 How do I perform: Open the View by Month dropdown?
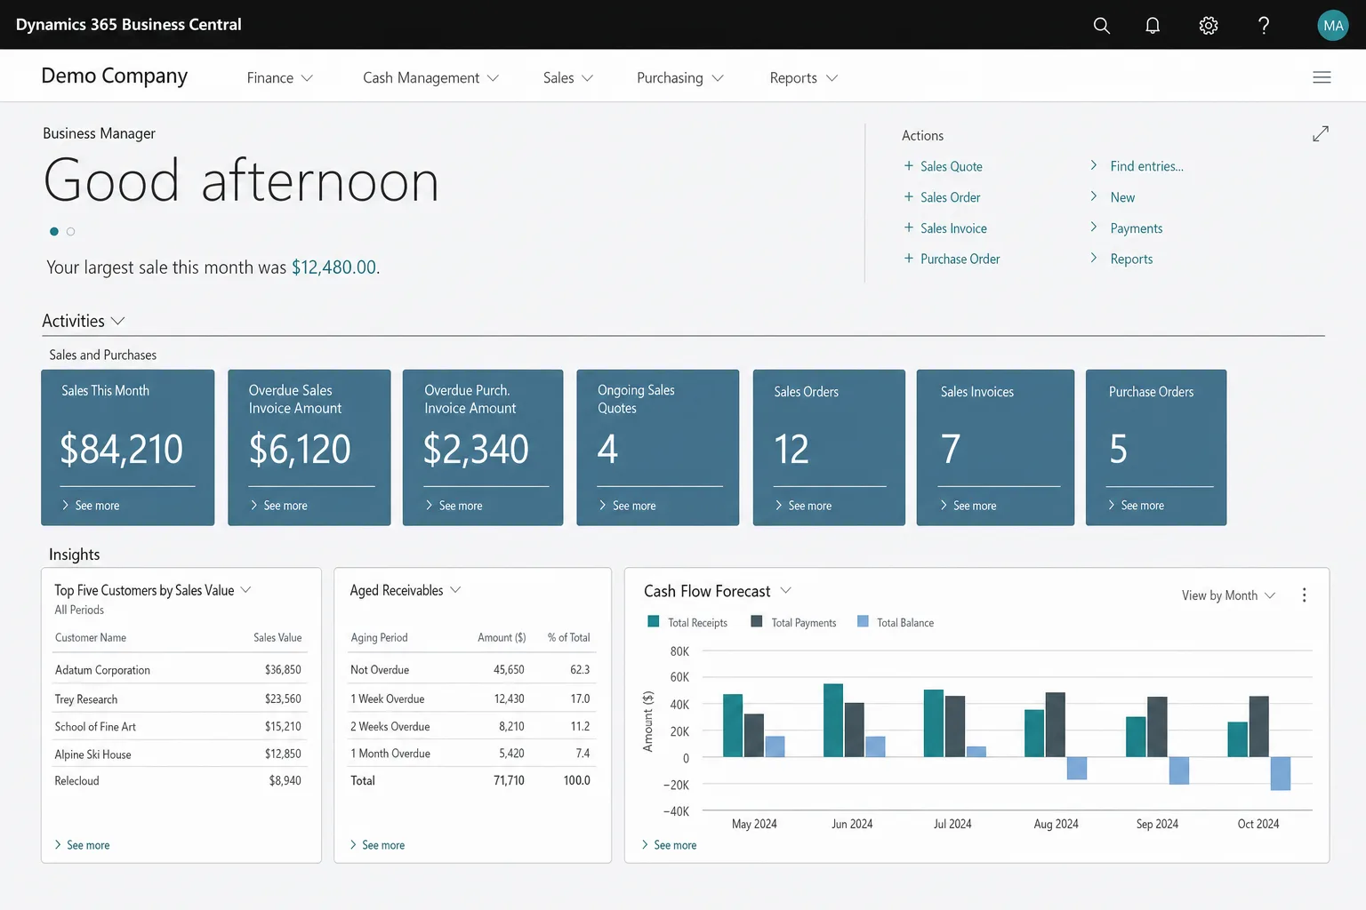pyautogui.click(x=1228, y=595)
